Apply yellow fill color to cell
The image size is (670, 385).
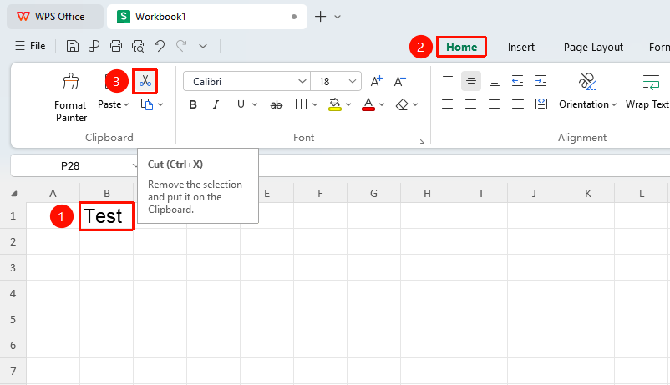click(x=334, y=104)
